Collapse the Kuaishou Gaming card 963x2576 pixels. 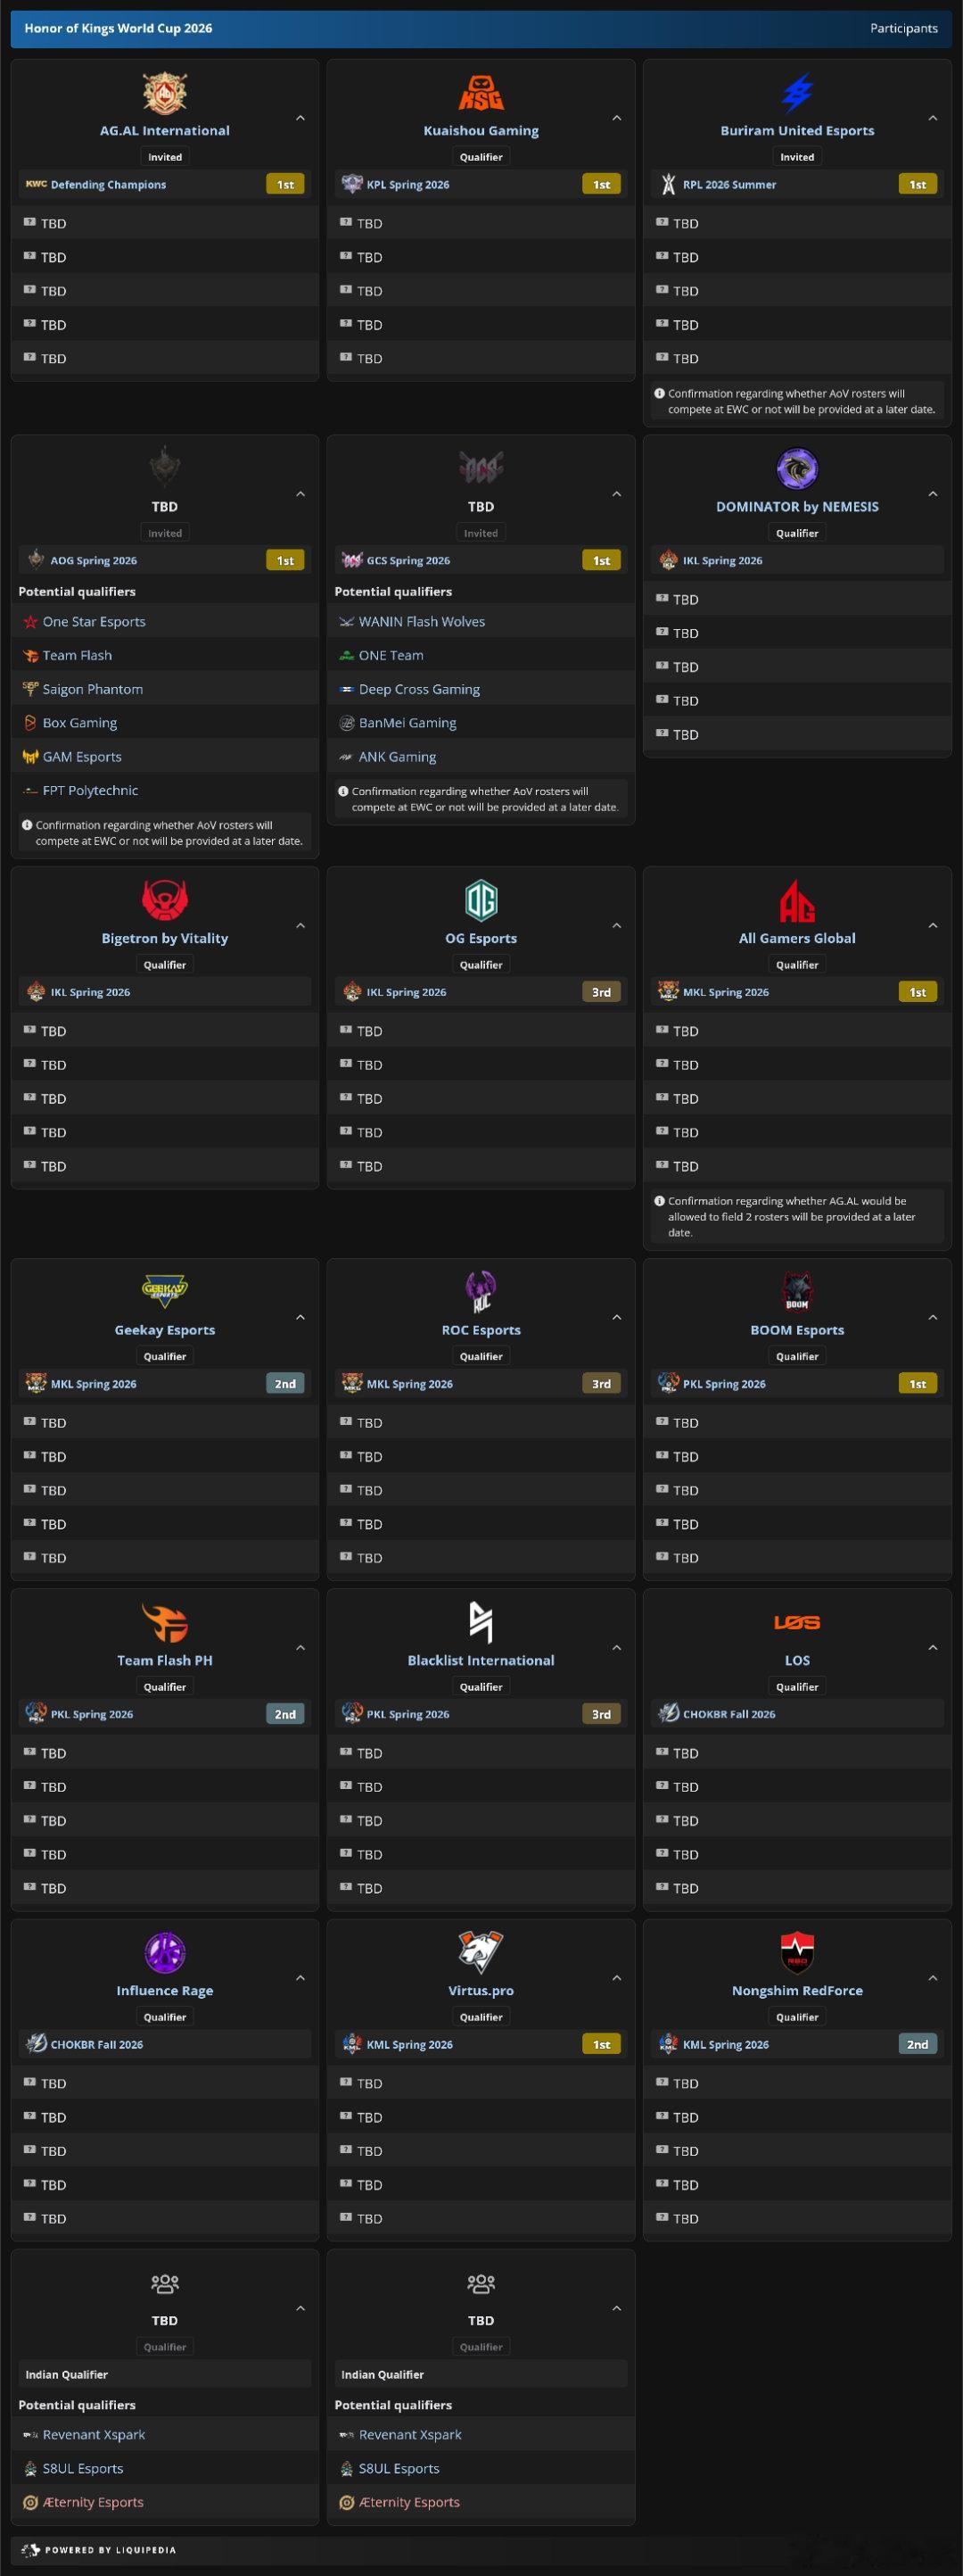pyautogui.click(x=616, y=118)
